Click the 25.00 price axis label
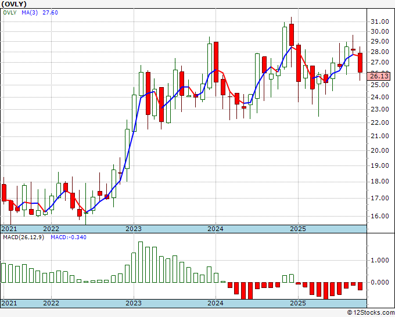The width and height of the screenshot is (395, 317). click(x=380, y=85)
